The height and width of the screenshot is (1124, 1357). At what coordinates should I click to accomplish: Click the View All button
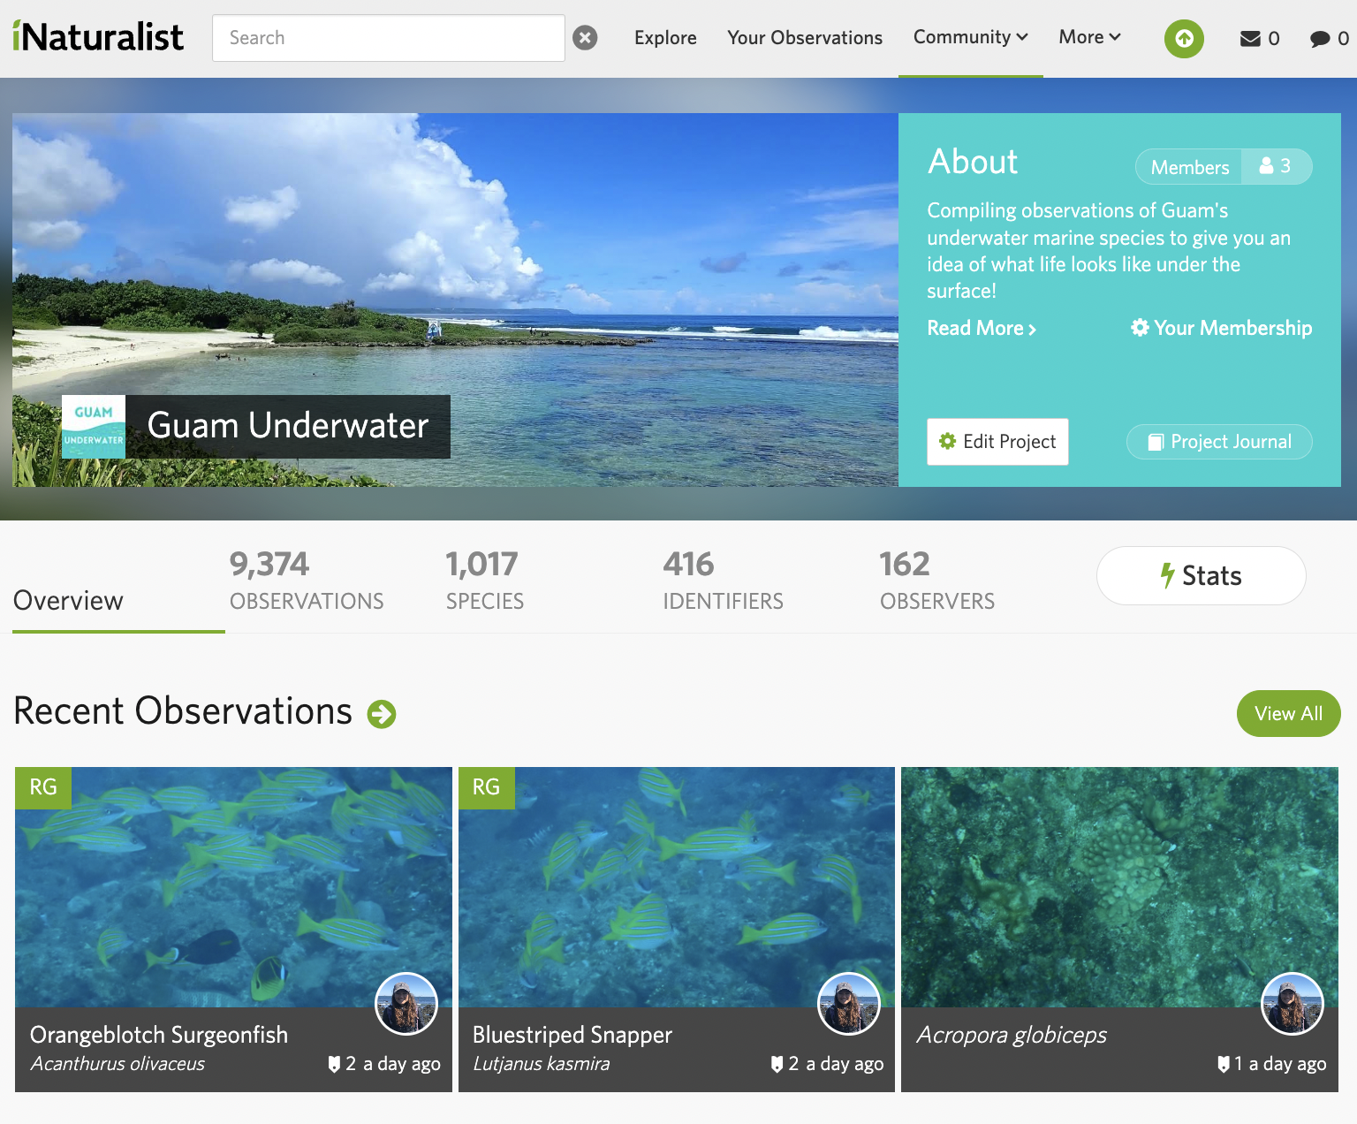pos(1288,714)
